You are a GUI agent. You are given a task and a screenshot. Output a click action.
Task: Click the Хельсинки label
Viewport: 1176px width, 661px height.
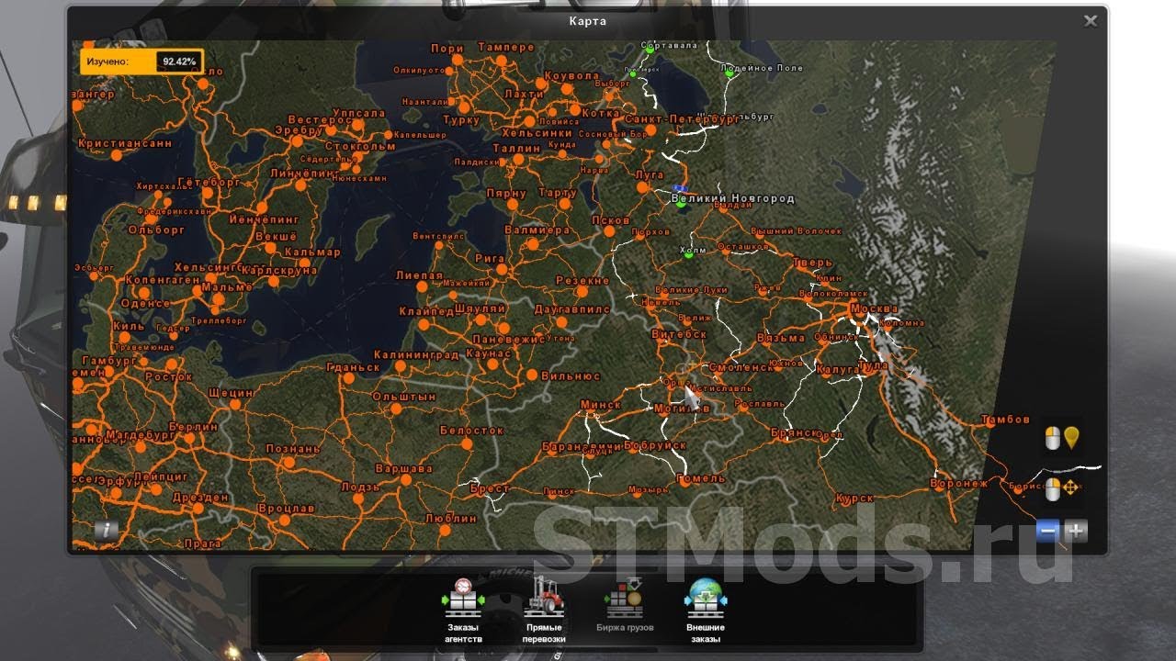537,133
